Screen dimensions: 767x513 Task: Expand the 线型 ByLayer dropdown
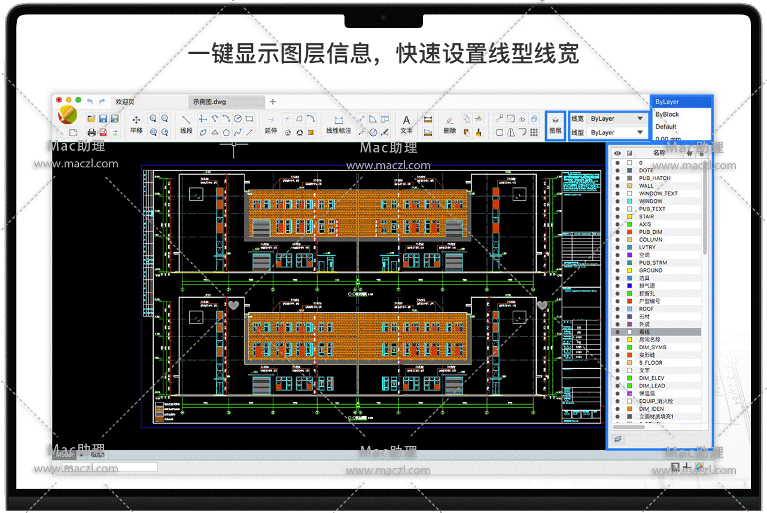point(616,133)
